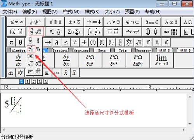Open the arrow symbols palette (→⇔↓)
Screen dimensions: 194x140
[94, 22]
